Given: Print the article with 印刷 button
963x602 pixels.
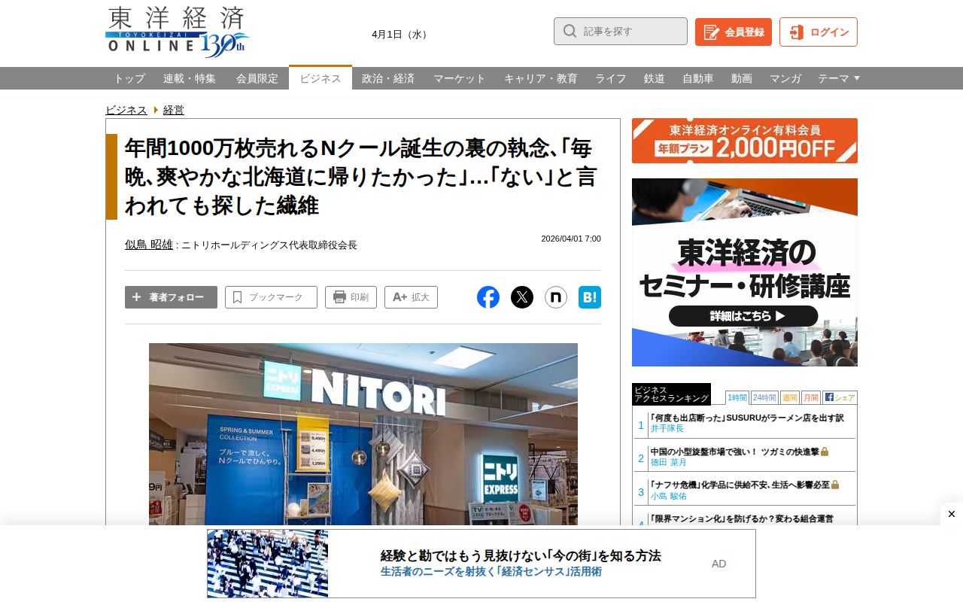Looking at the screenshot, I should 351,297.
